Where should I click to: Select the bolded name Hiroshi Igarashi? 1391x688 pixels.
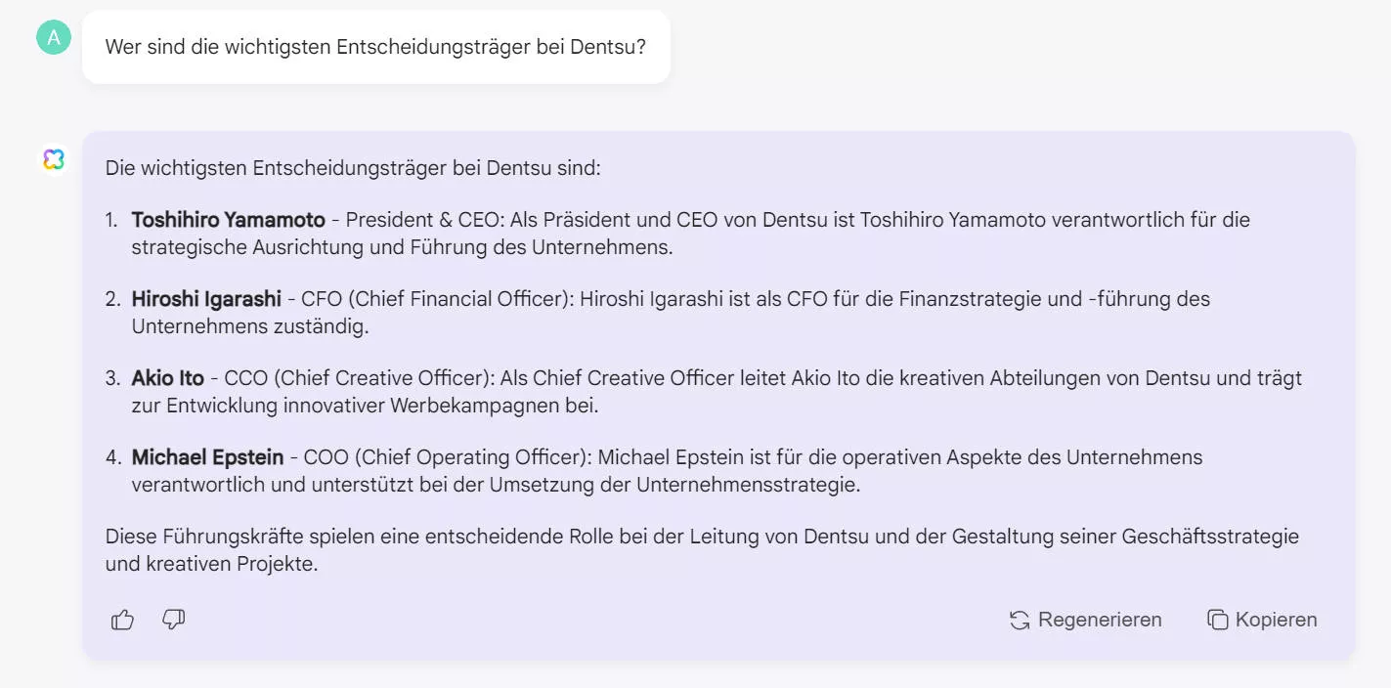(x=205, y=298)
